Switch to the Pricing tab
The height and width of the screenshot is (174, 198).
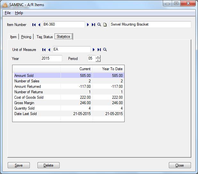pyautogui.click(x=26, y=37)
